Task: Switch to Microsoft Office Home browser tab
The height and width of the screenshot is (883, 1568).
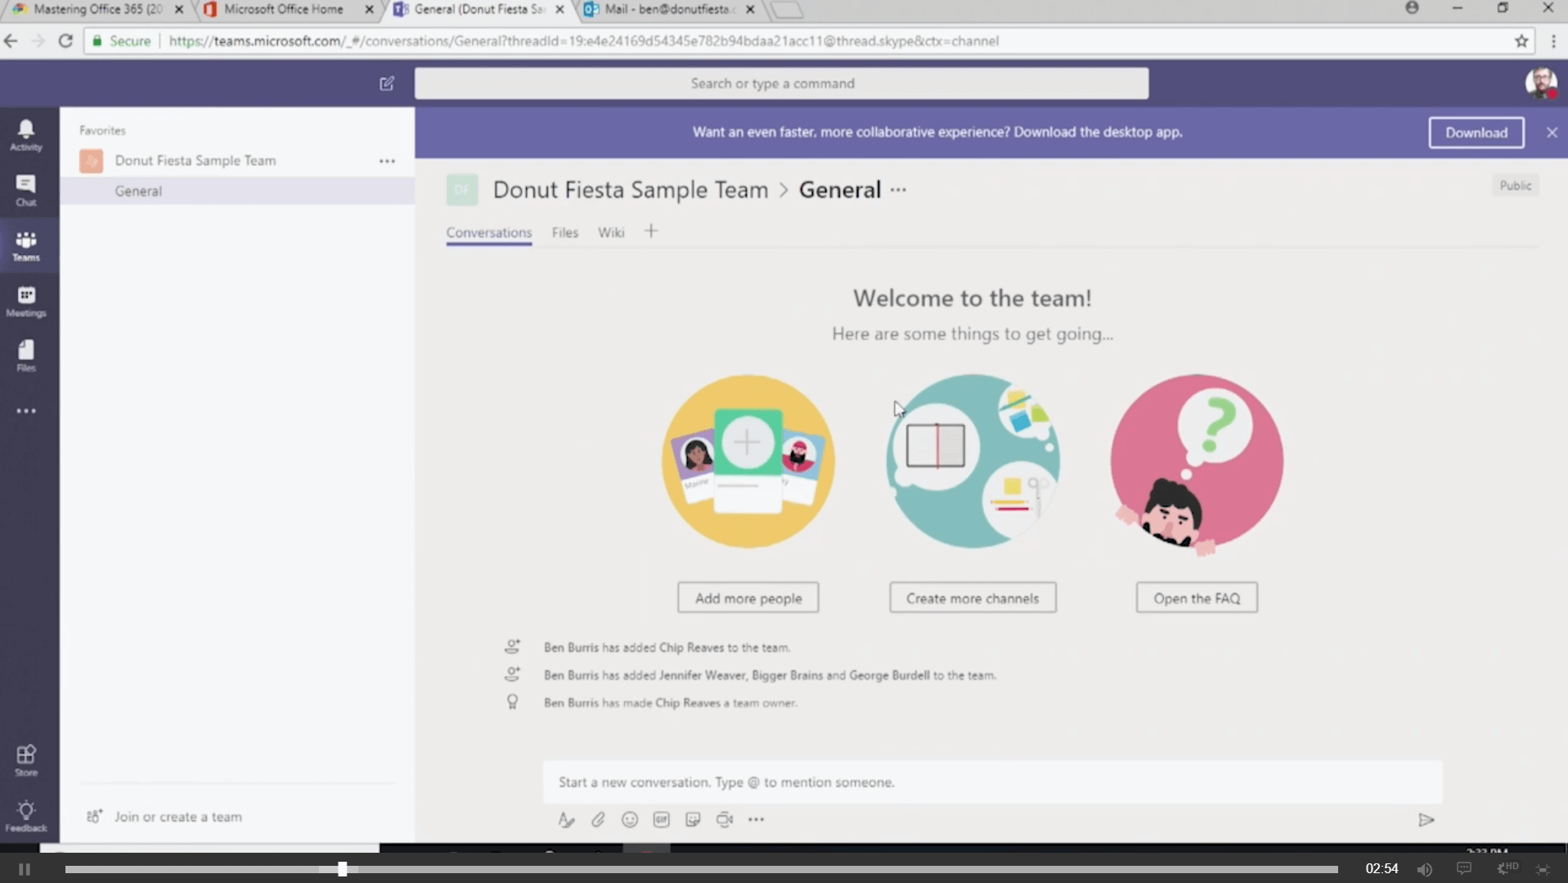Action: click(283, 10)
